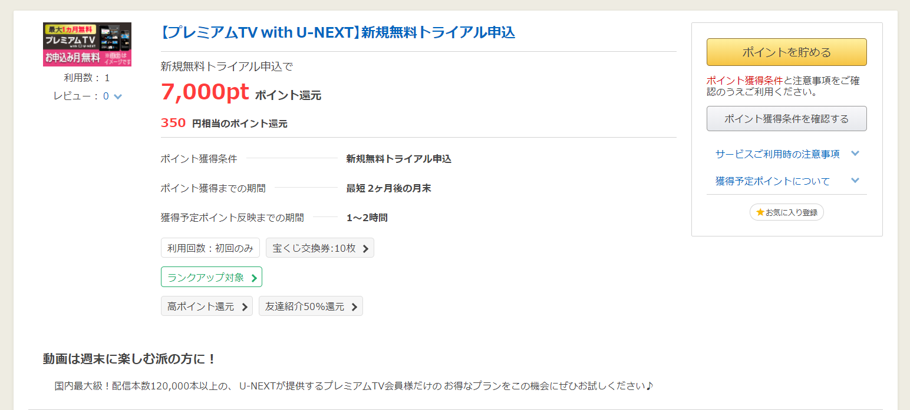
Task: Click the red ポイント獲得条件 link text
Action: (x=744, y=81)
